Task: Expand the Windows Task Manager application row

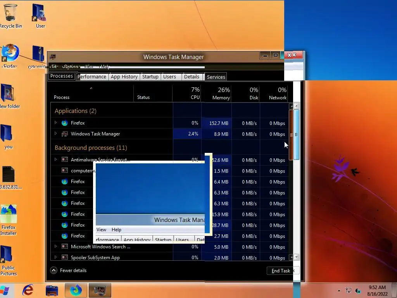Action: [x=56, y=133]
